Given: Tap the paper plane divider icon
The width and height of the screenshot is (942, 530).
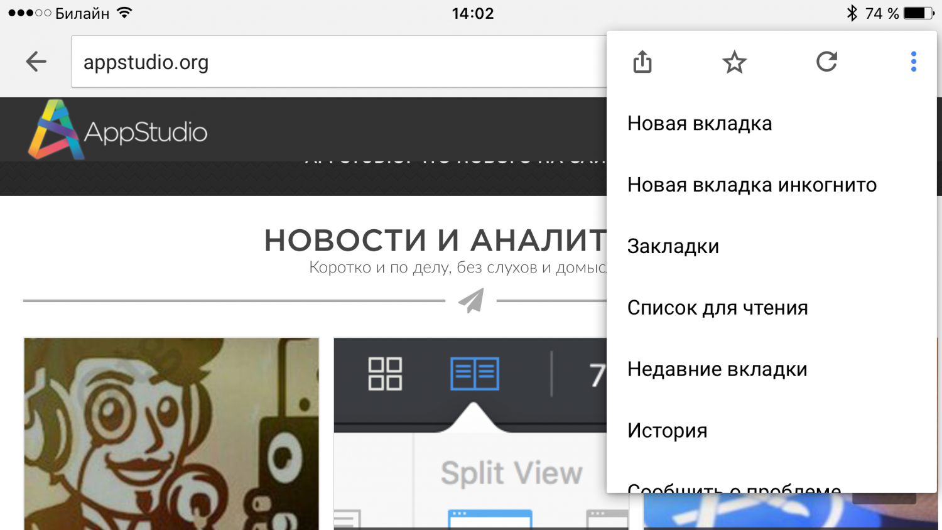Looking at the screenshot, I should point(471,301).
